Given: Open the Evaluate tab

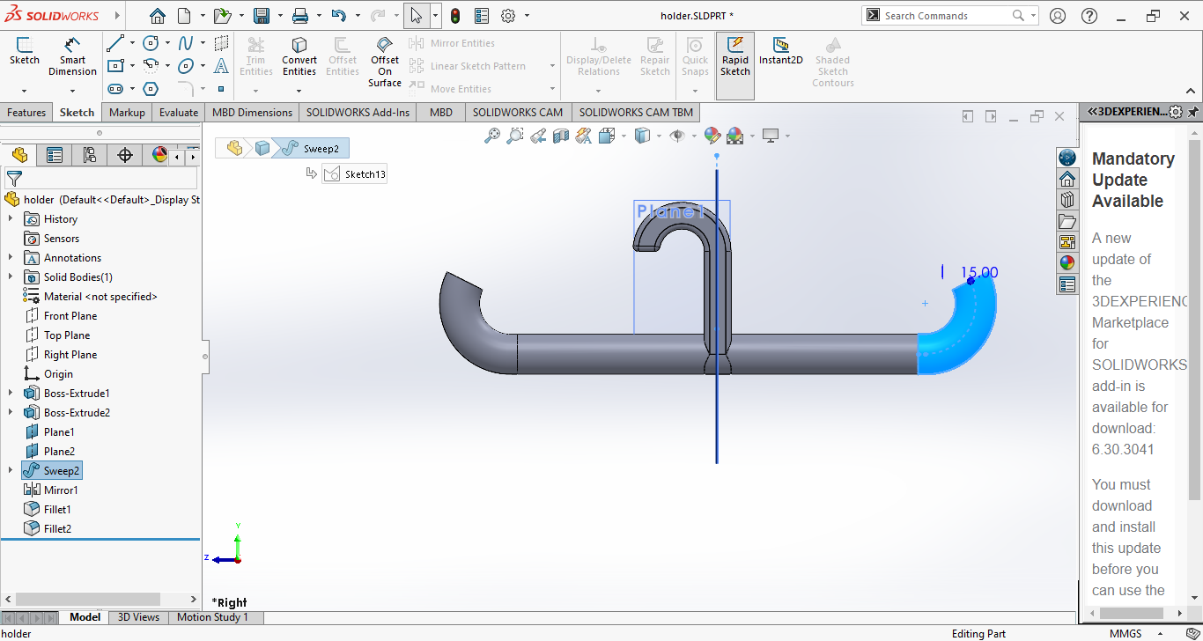Looking at the screenshot, I should [179, 113].
